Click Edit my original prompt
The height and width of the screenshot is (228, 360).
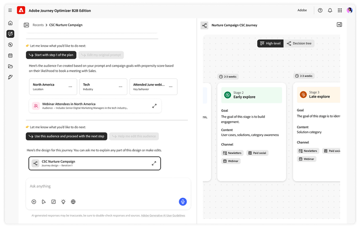coord(101,55)
